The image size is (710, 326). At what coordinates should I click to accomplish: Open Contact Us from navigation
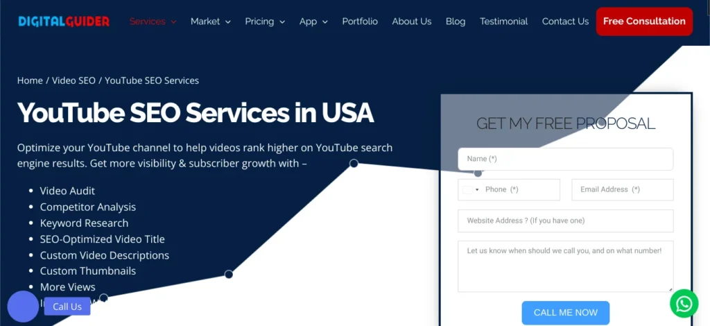coord(565,22)
